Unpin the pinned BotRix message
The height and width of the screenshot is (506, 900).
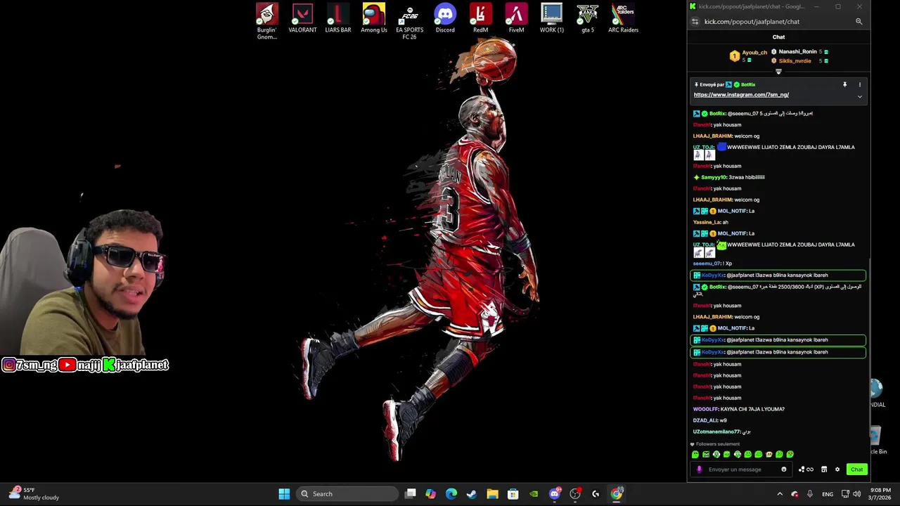pyautogui.click(x=844, y=84)
